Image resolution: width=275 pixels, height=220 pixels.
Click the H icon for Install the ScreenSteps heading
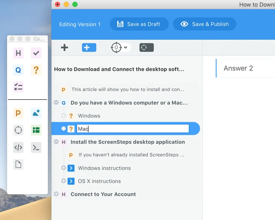pos(64,142)
